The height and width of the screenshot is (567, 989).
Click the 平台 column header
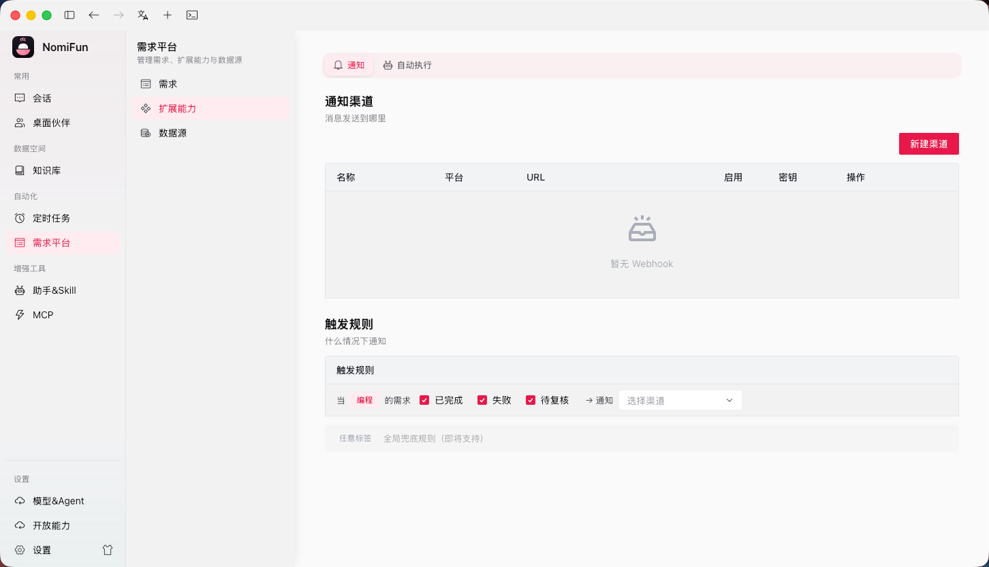[454, 177]
